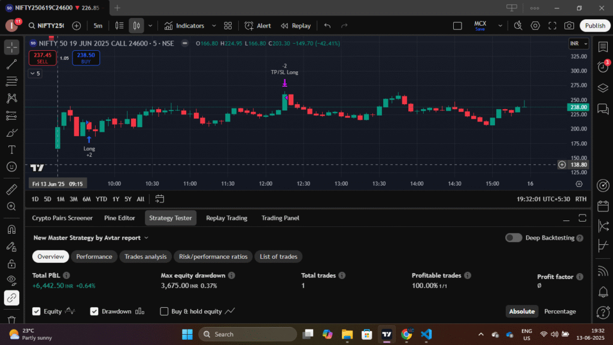The image size is (613, 345).
Task: Place order with the 238.50 BUY button
Action: [86, 58]
